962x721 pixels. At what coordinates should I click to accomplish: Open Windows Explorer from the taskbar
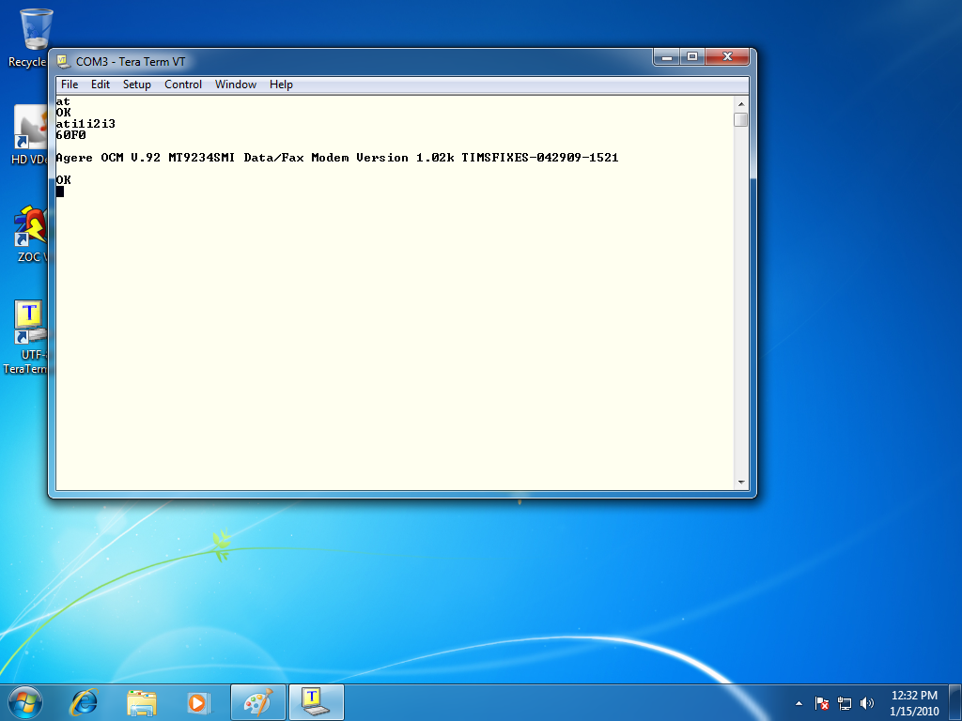[142, 701]
